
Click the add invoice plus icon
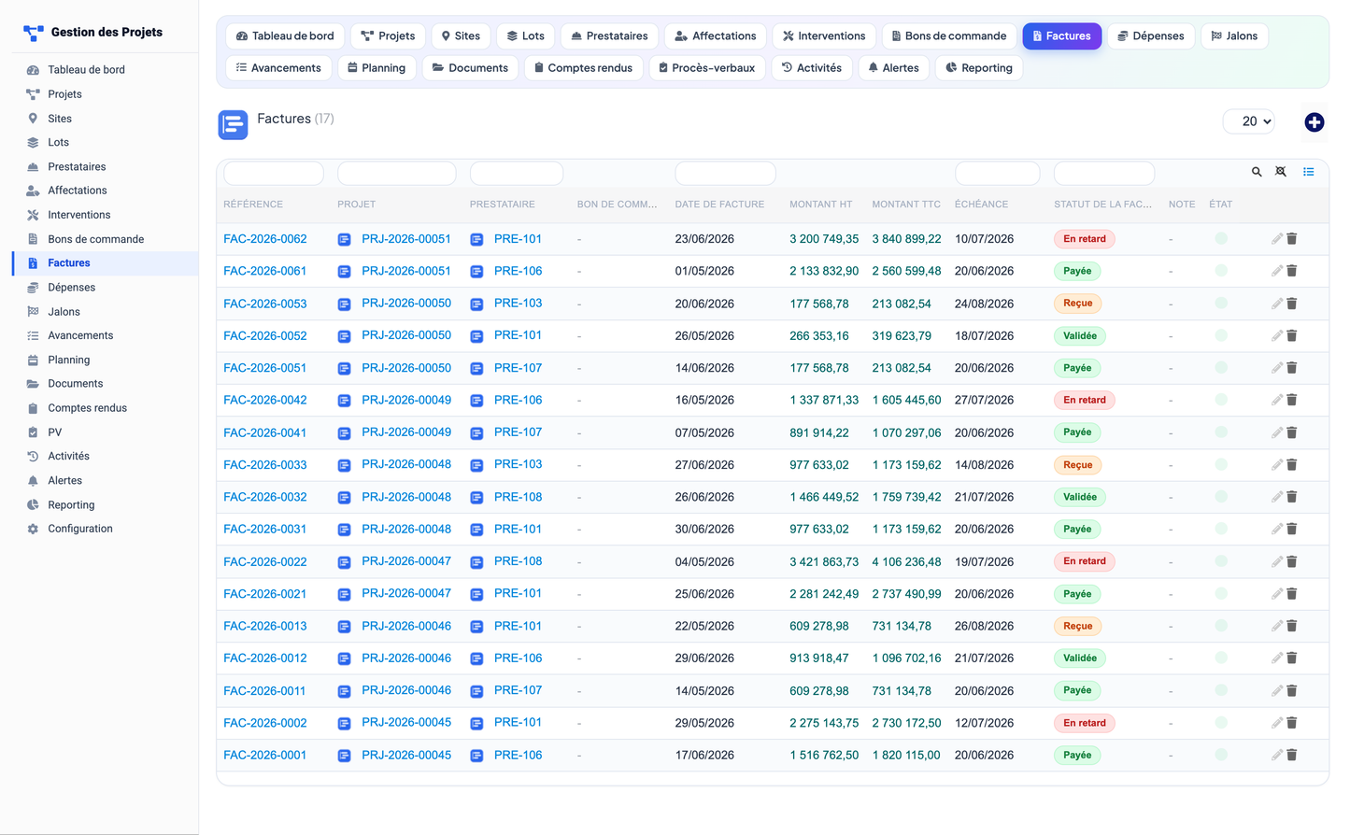tap(1314, 122)
